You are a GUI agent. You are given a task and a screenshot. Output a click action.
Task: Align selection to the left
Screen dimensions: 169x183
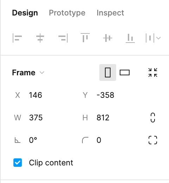tap(17, 38)
